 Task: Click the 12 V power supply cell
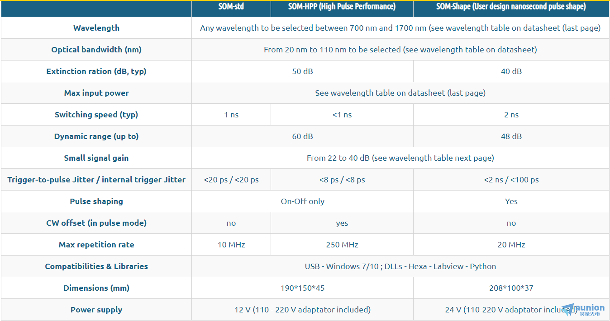(x=303, y=310)
